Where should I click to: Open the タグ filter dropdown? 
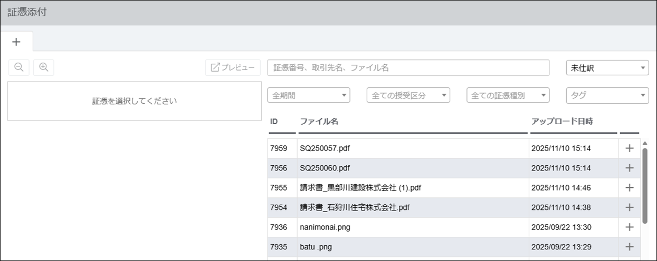pos(607,95)
